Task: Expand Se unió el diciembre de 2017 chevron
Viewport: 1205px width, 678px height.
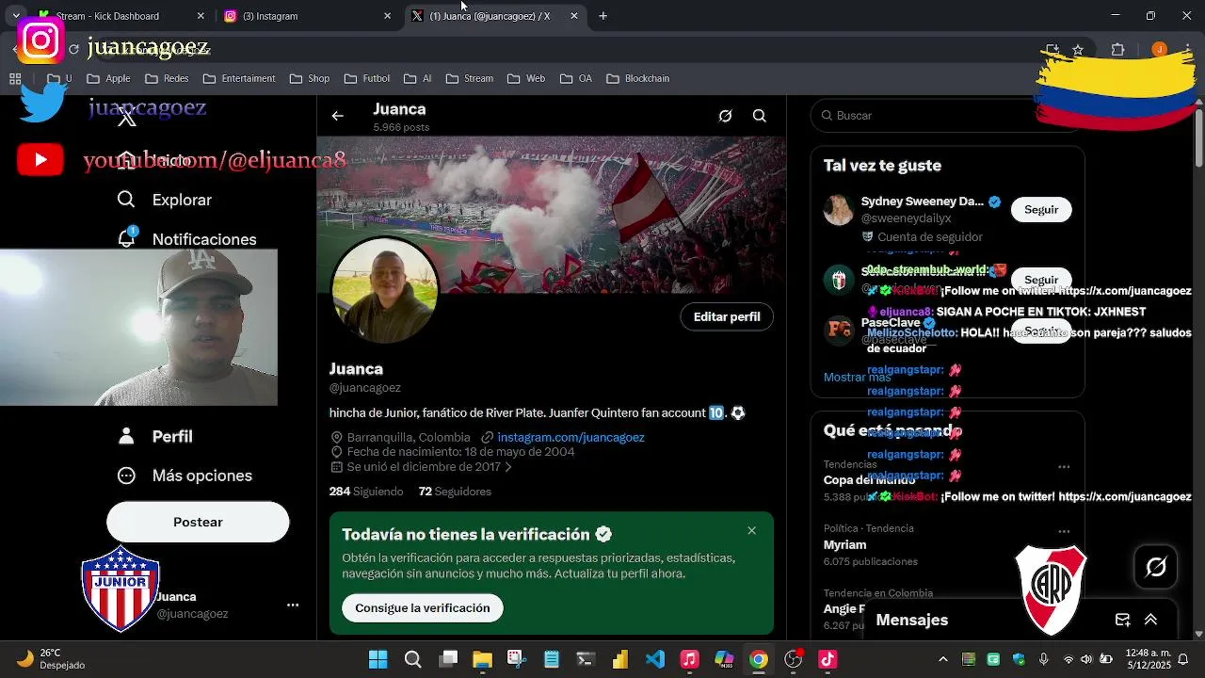Action: 508,467
